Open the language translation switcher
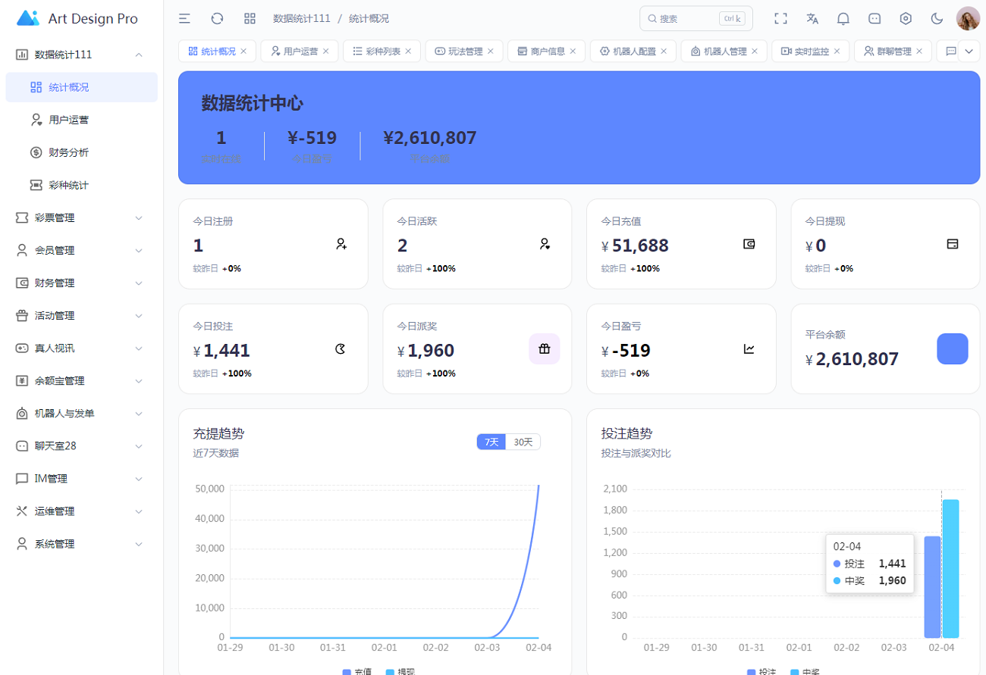The height and width of the screenshot is (675, 986). point(812,18)
